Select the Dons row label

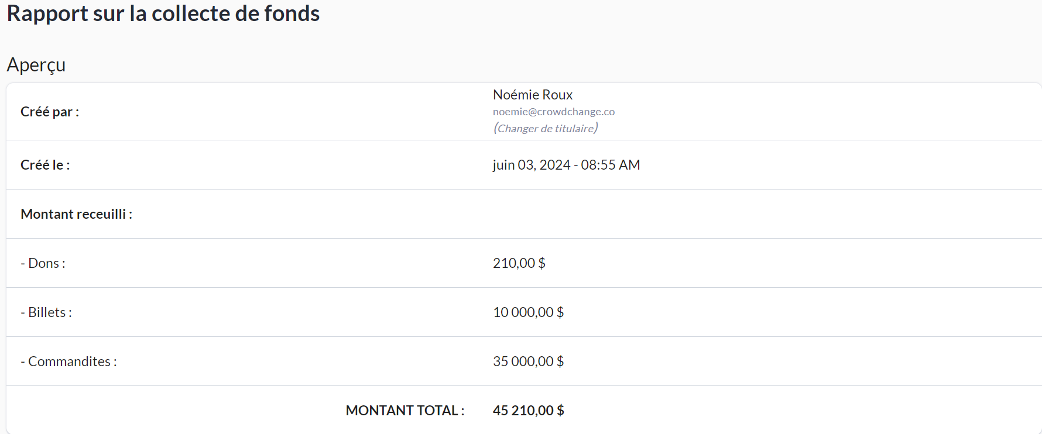point(43,263)
